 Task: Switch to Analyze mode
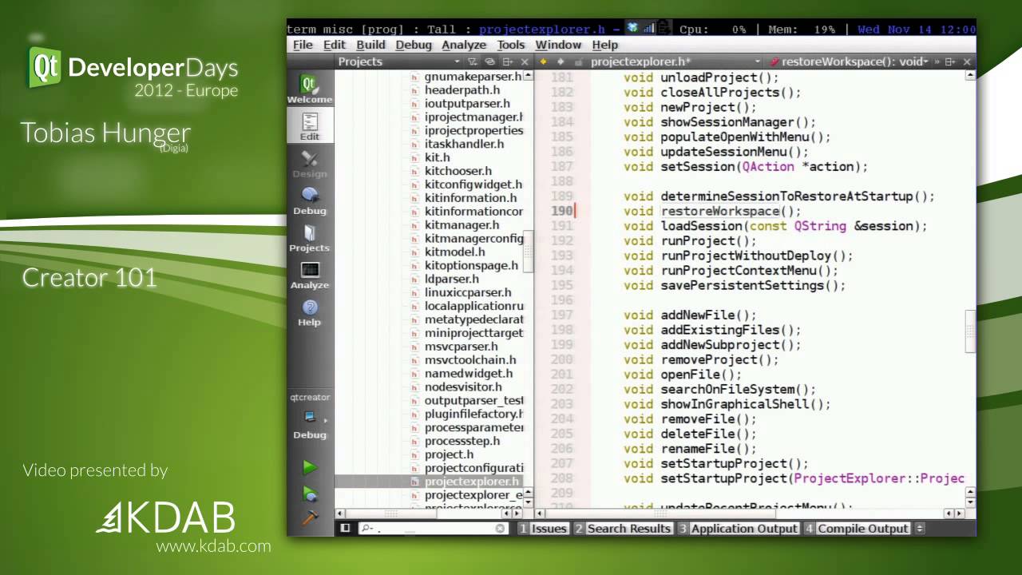click(x=310, y=275)
